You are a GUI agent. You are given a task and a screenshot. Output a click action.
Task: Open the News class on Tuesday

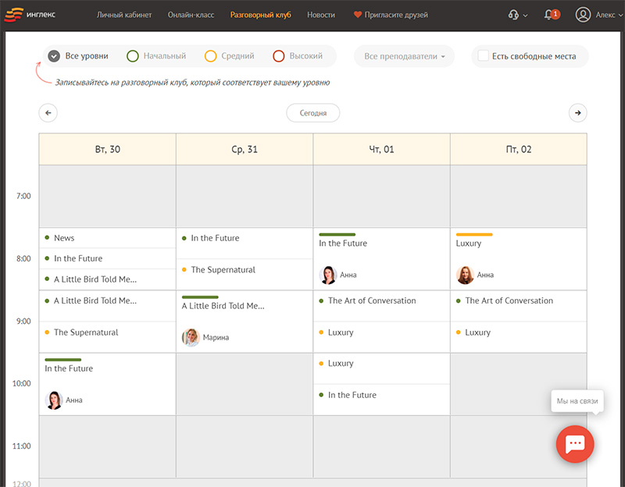click(x=65, y=238)
